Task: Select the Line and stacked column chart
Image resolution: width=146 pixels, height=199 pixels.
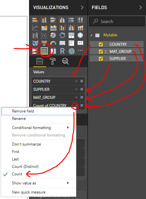Action: pyautogui.click(x=62, y=28)
